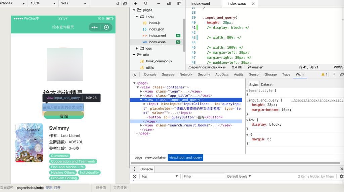
Task: Click the console Filter input field
Action: pyautogui.click(x=204, y=176)
